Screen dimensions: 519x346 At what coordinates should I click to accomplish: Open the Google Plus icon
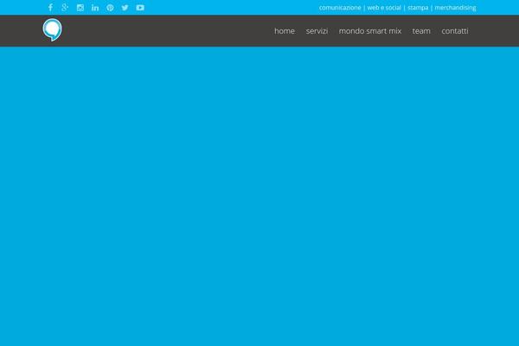(x=65, y=7)
